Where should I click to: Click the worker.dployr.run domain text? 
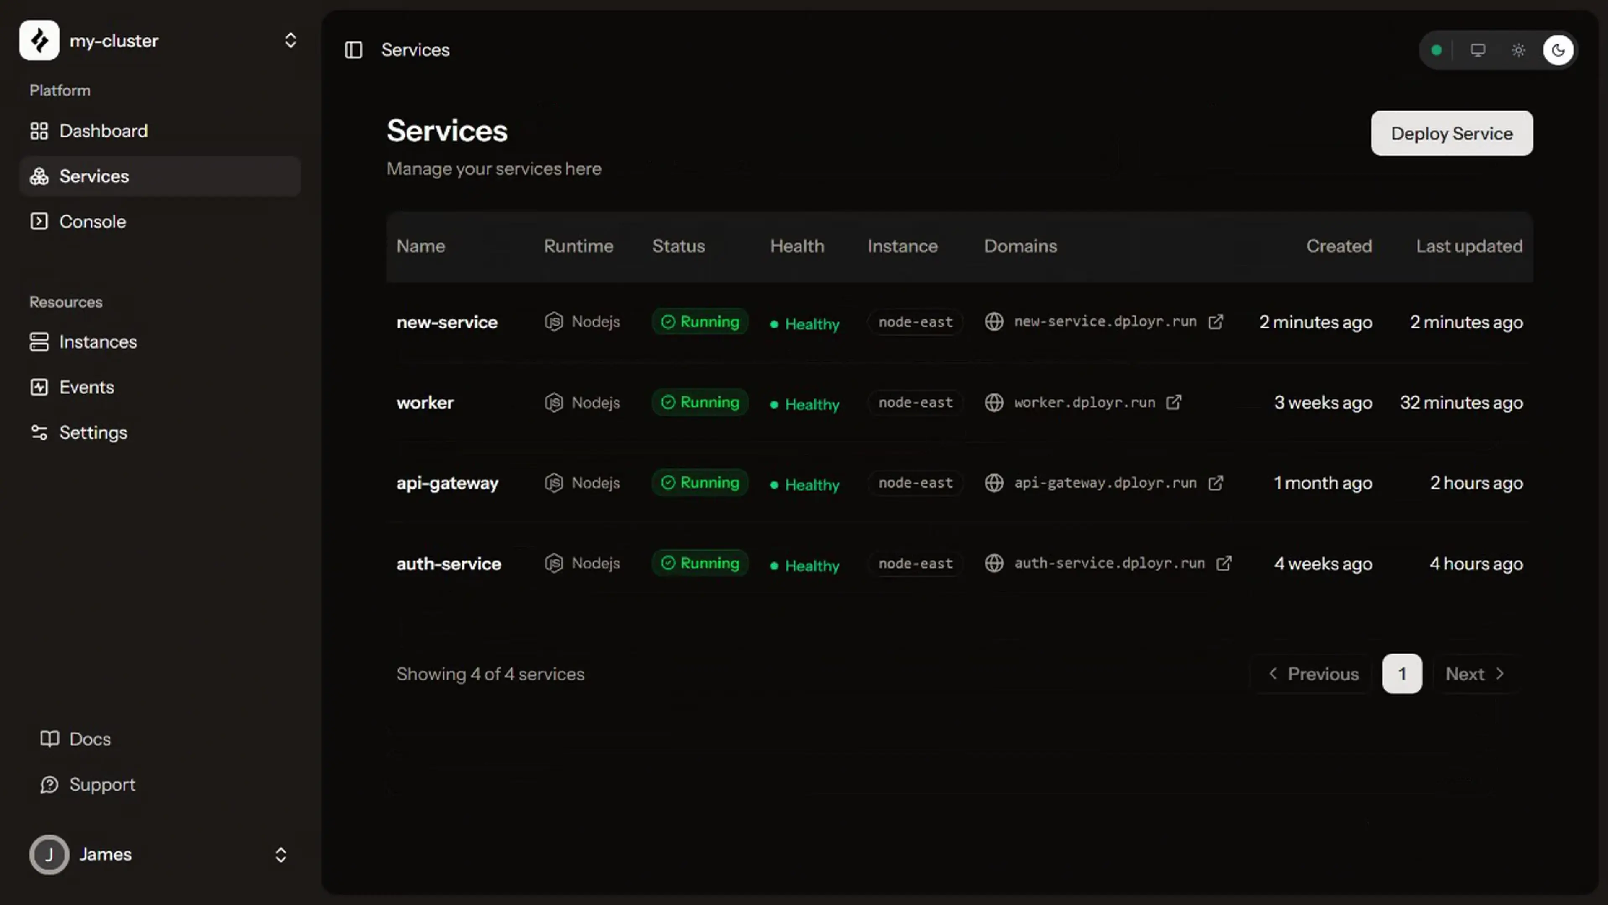pyautogui.click(x=1084, y=402)
